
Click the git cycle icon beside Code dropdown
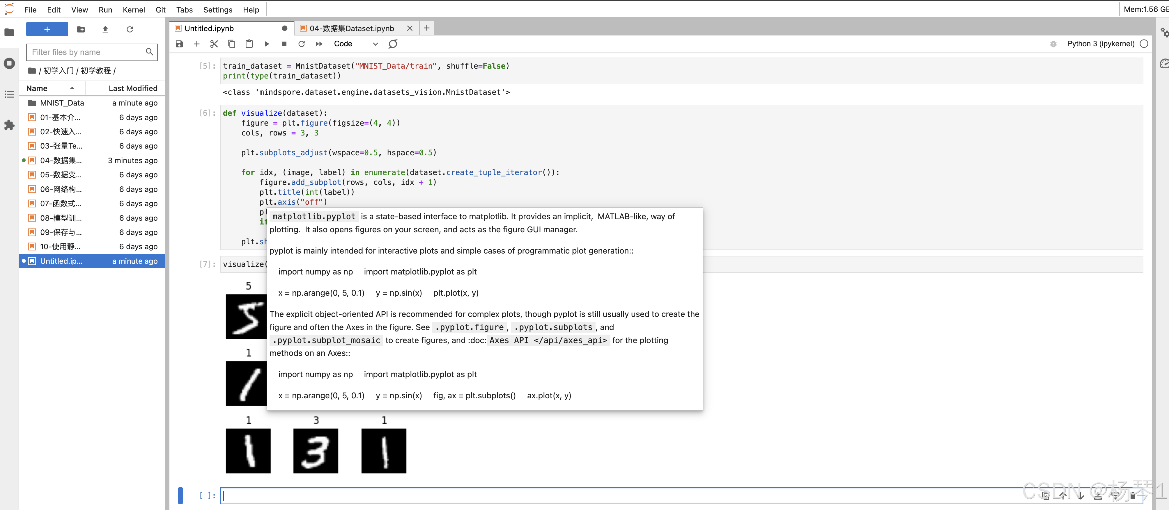point(393,44)
